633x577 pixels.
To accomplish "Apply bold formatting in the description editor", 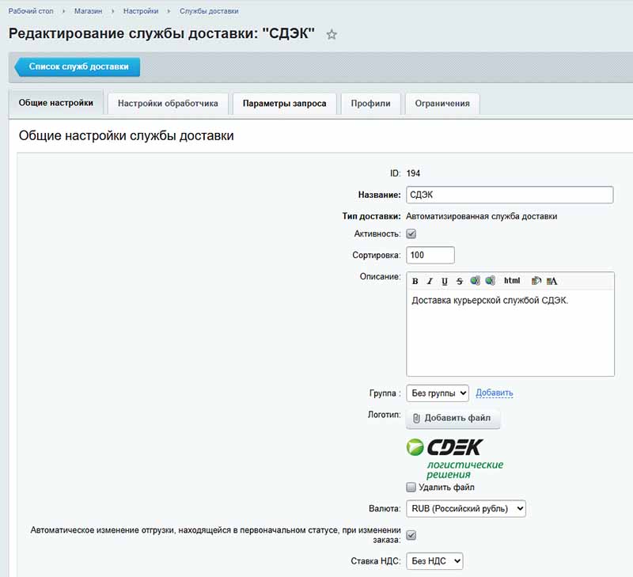I will (x=415, y=280).
